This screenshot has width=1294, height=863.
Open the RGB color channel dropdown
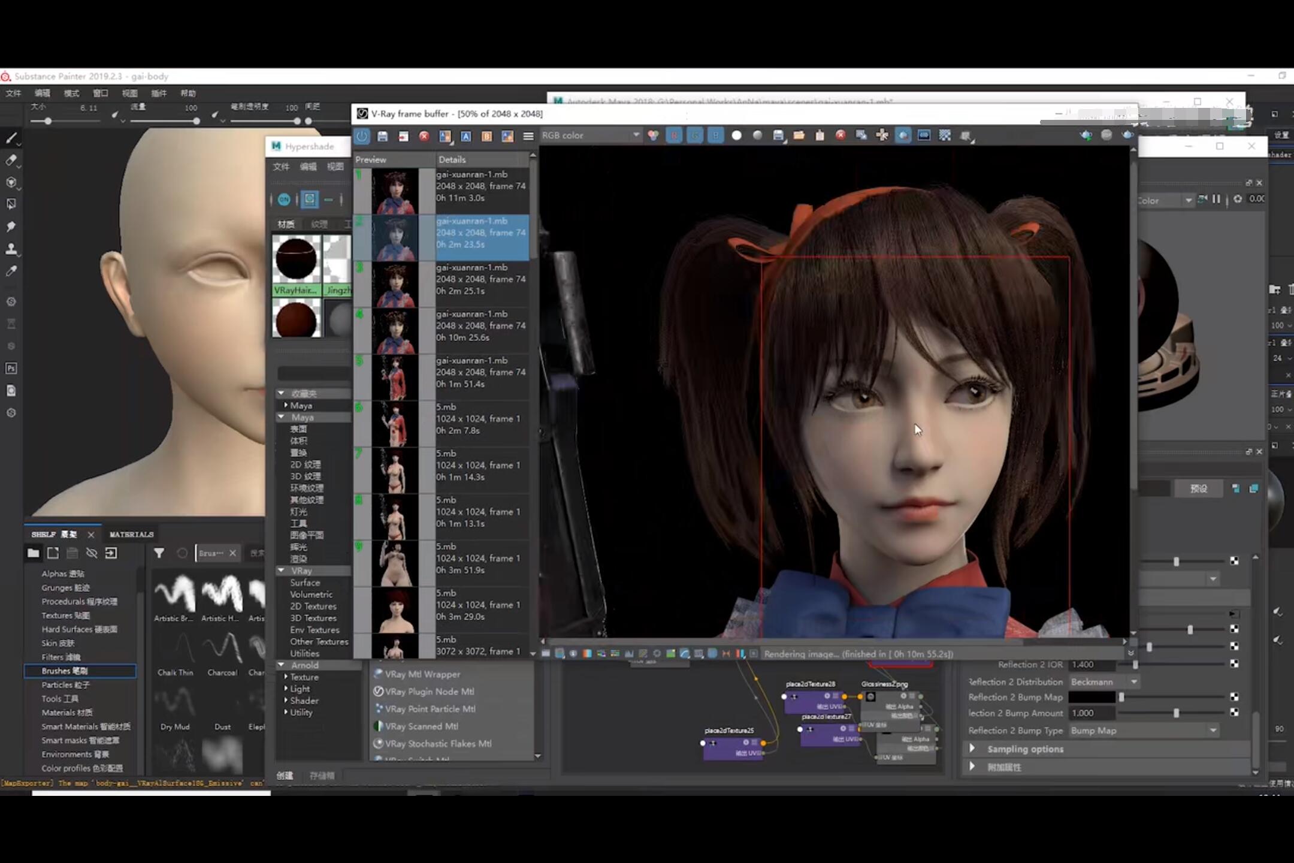pos(636,135)
